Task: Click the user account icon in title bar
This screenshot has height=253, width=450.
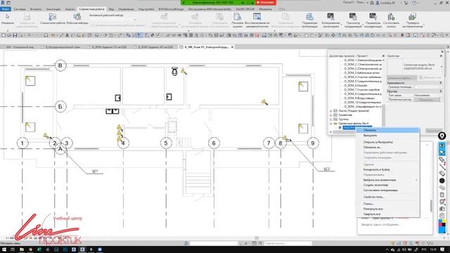Action: pyautogui.click(x=378, y=3)
